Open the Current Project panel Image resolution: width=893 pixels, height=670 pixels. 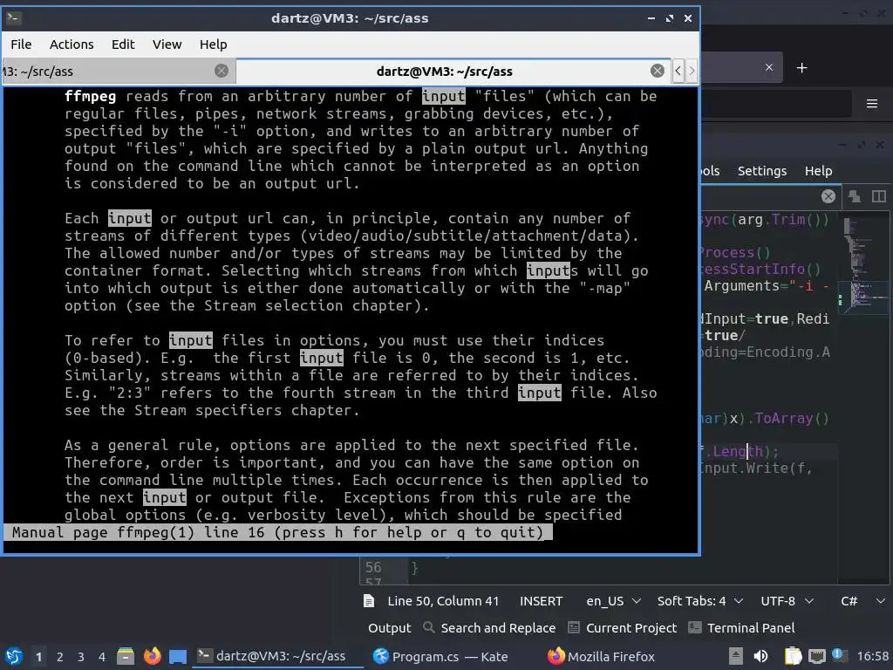click(623, 628)
